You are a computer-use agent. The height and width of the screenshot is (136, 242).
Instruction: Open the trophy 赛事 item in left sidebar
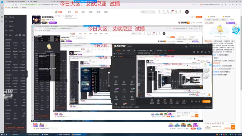pos(8,35)
